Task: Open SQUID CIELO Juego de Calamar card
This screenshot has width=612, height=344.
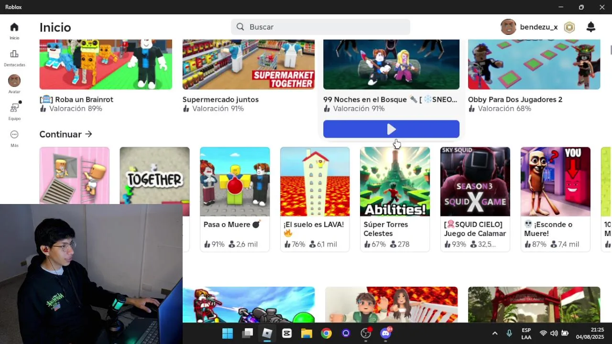Action: point(475,199)
